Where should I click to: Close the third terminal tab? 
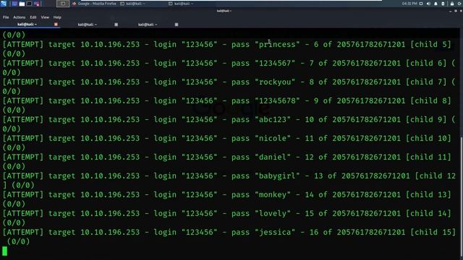coord(177,25)
